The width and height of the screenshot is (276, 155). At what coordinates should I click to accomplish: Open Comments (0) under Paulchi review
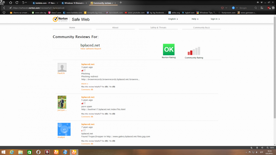tap(87, 89)
